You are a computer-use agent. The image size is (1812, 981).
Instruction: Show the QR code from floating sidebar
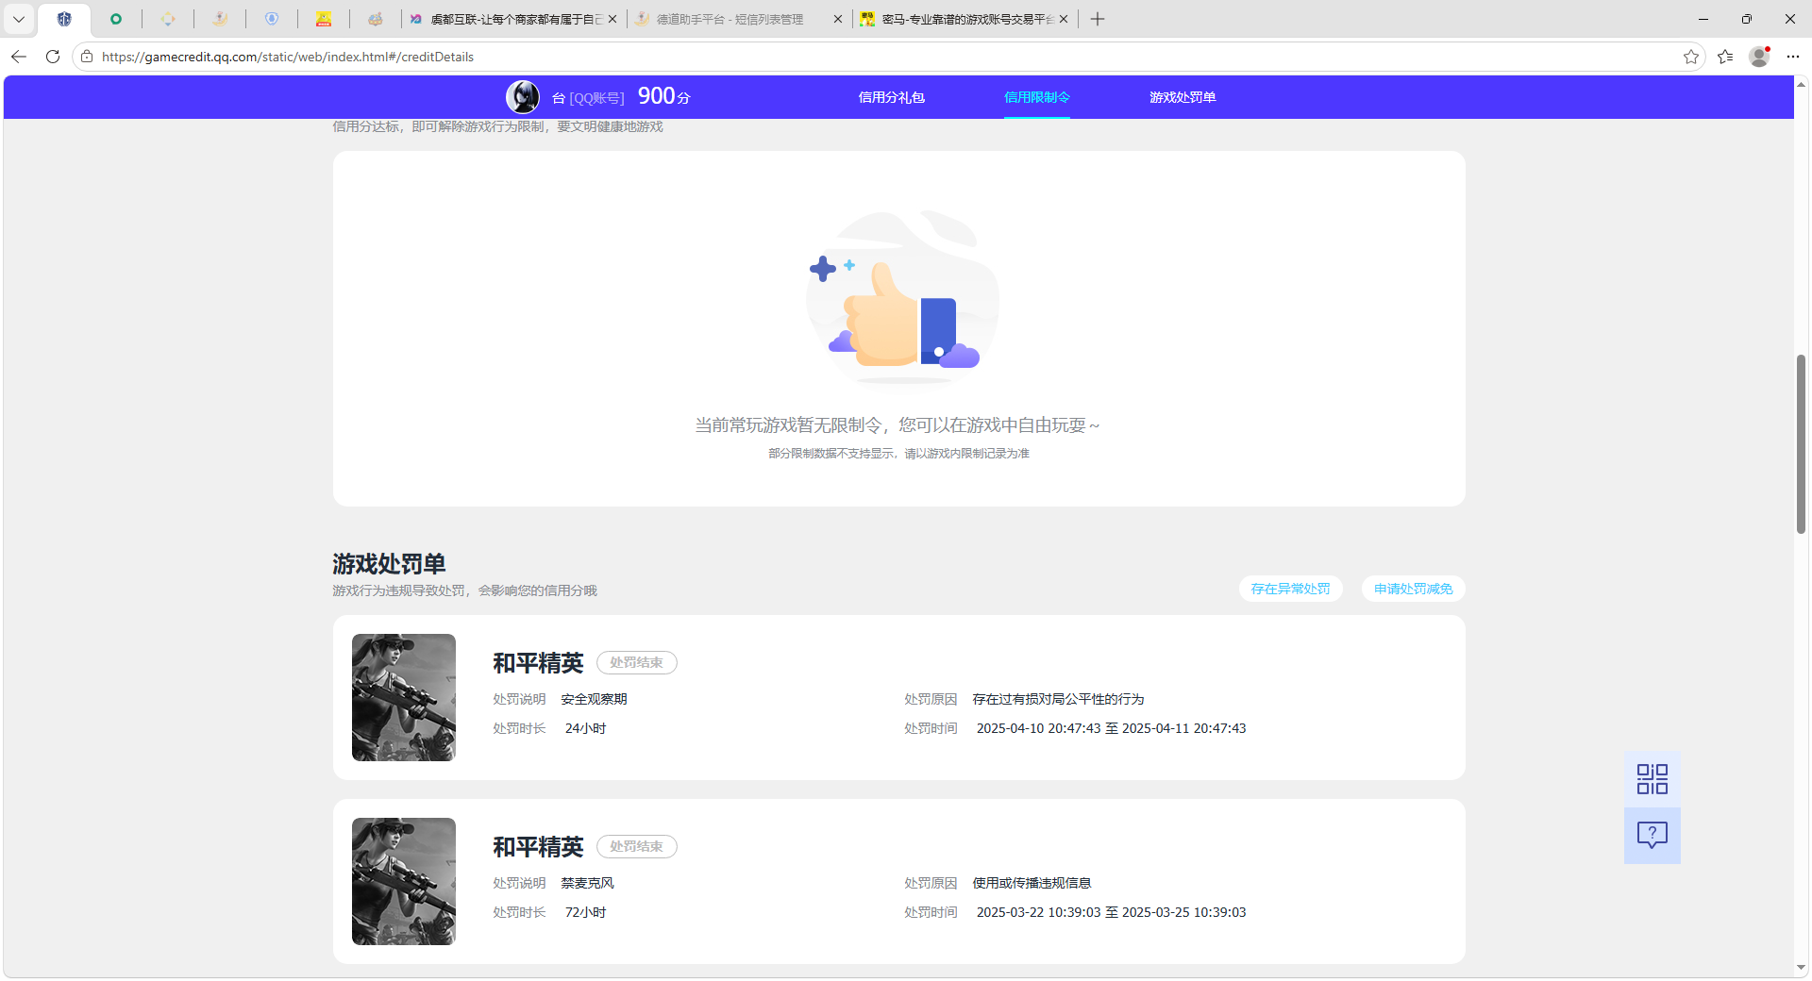tap(1652, 779)
